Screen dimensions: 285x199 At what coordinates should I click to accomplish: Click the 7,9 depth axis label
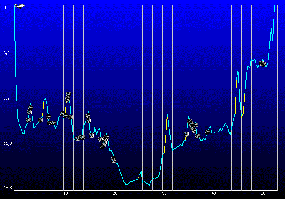click(x=6, y=98)
